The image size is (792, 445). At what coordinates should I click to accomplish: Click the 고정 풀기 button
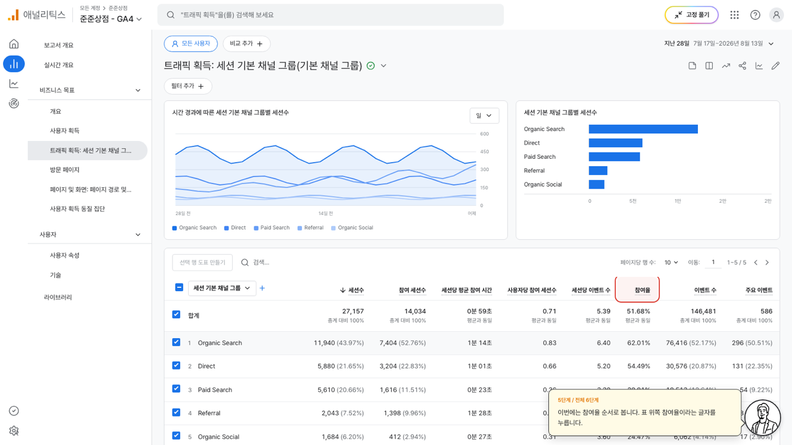click(692, 15)
